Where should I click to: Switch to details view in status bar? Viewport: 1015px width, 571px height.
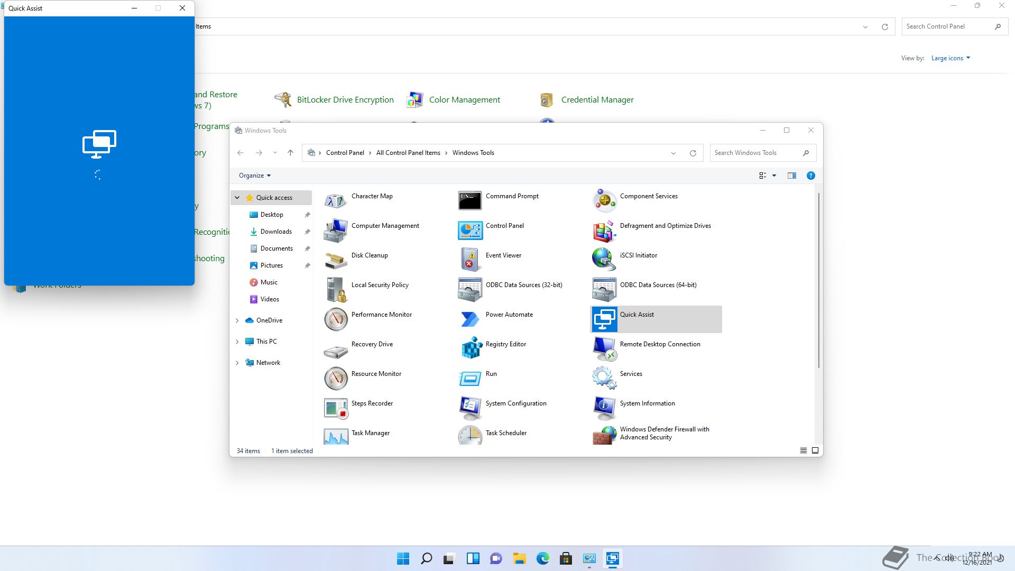(803, 450)
